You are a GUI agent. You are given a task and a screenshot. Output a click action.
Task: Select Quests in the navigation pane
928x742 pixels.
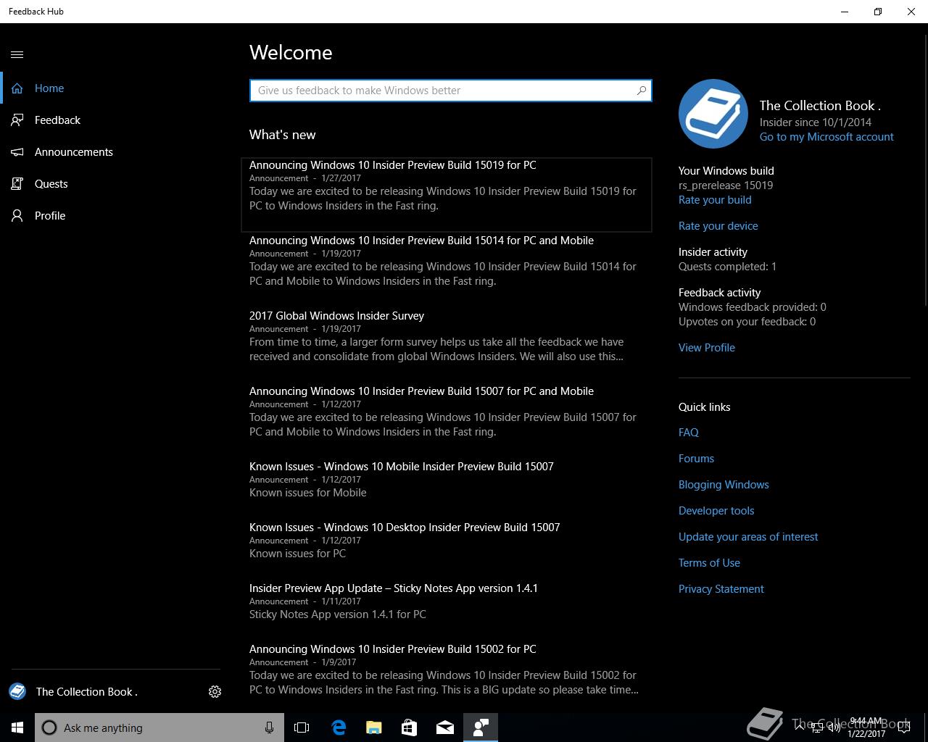[x=51, y=184]
